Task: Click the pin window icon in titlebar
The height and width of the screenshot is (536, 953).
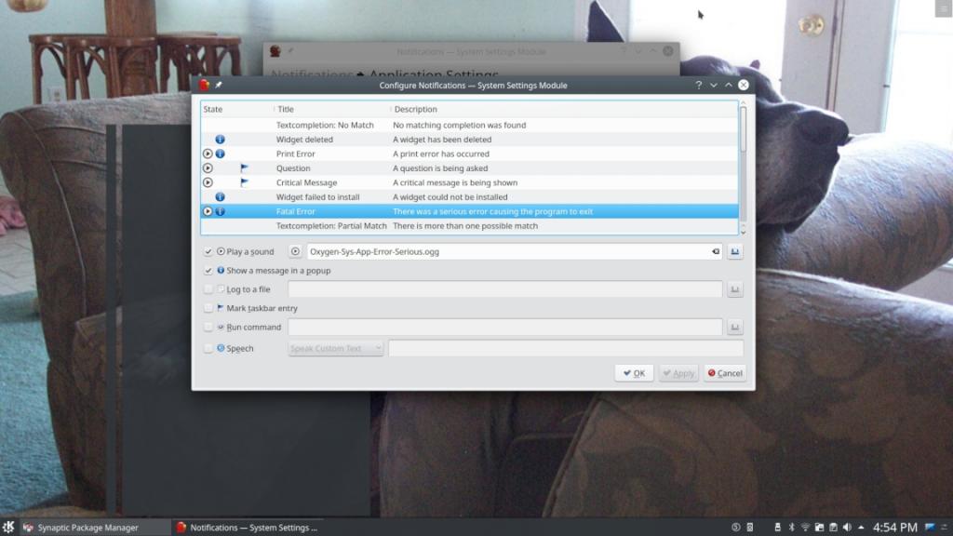Action: pos(219,86)
